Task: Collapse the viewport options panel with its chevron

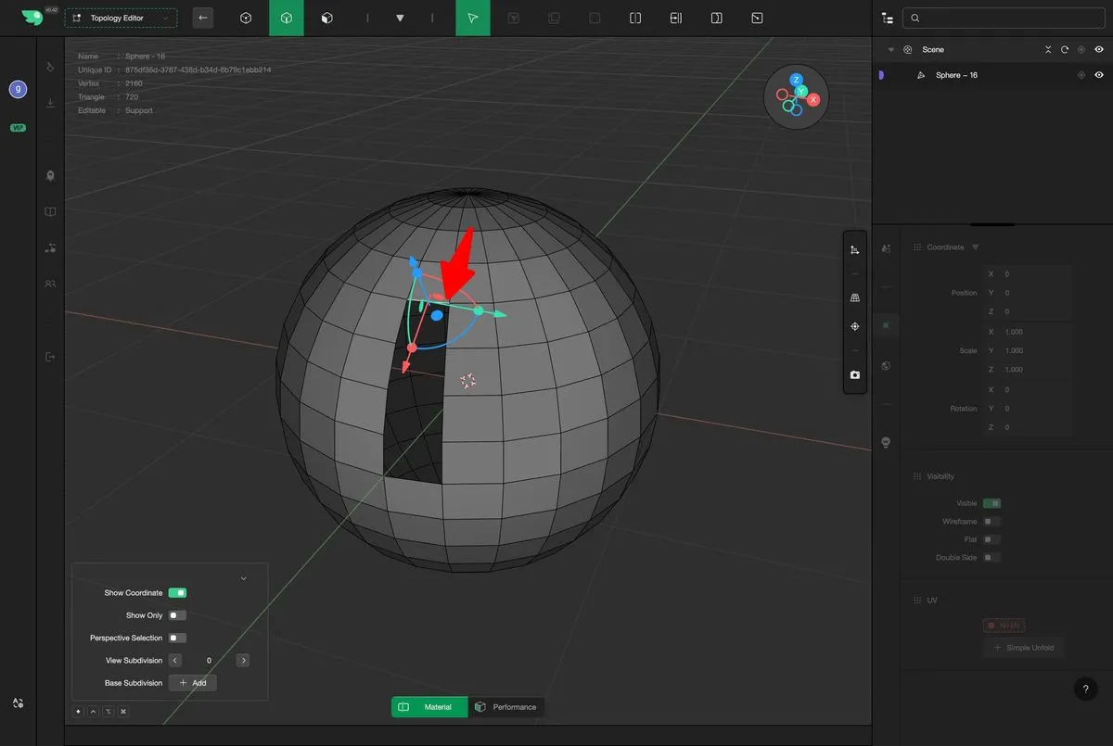Action: (x=243, y=578)
